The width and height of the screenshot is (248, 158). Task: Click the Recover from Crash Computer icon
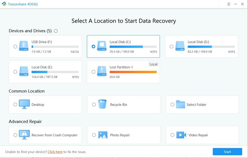pyautogui.click(x=24, y=135)
